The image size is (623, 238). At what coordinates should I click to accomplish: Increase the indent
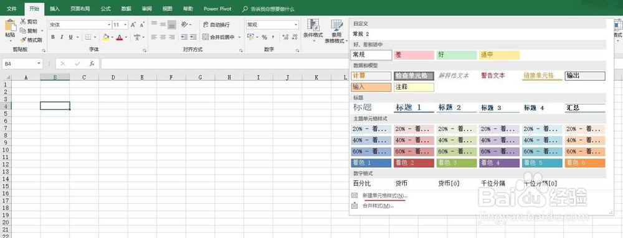click(193, 37)
